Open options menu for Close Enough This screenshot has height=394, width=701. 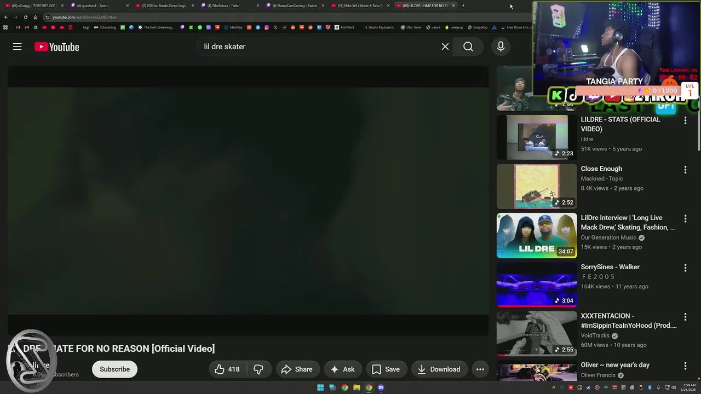click(x=685, y=170)
